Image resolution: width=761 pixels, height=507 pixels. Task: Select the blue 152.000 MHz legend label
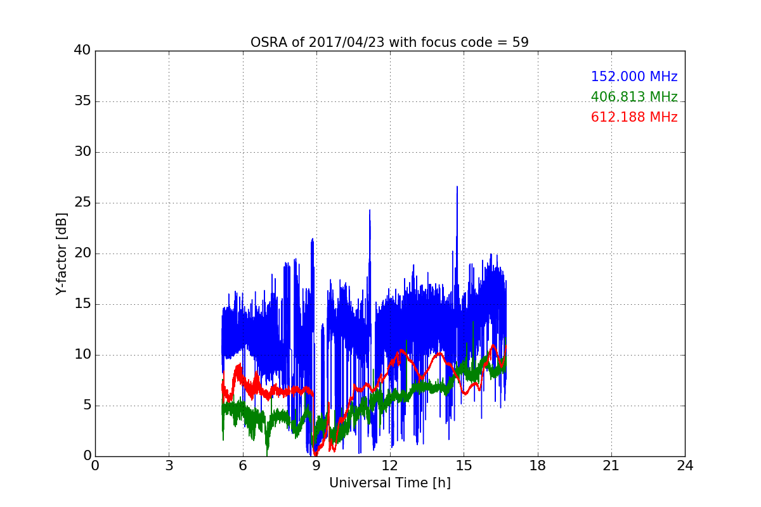click(634, 77)
